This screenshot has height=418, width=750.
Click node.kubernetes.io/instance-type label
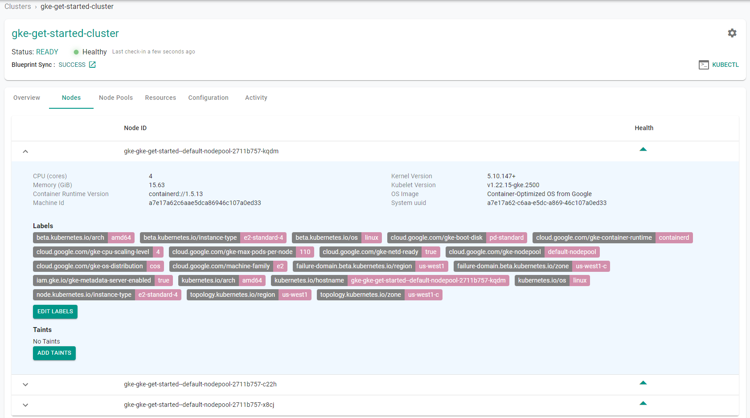tap(107, 295)
